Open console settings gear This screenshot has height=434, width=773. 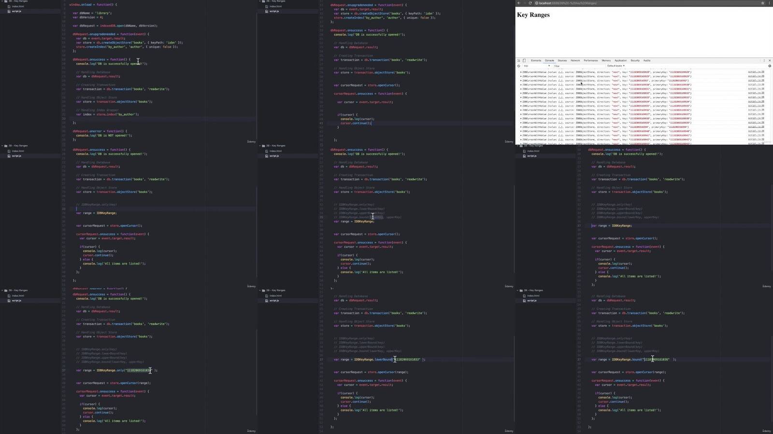pyautogui.click(x=770, y=66)
